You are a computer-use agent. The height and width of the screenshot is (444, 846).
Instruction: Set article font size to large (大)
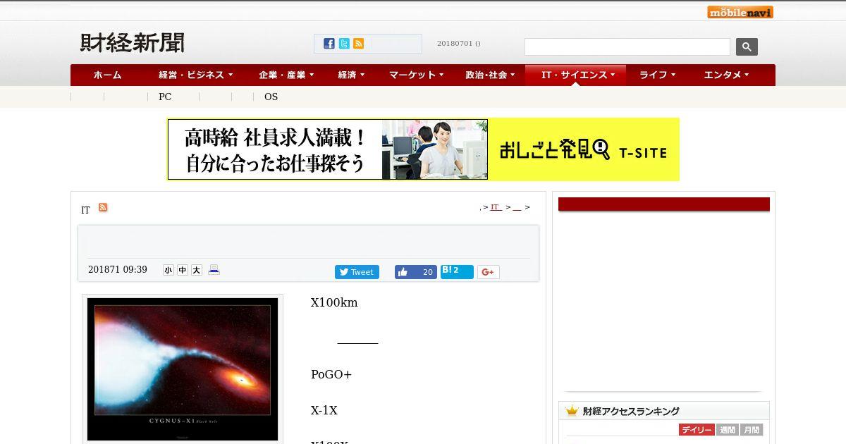click(197, 270)
